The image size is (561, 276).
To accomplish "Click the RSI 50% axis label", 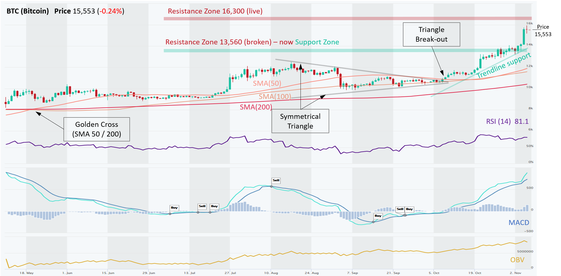I will tap(530, 146).
